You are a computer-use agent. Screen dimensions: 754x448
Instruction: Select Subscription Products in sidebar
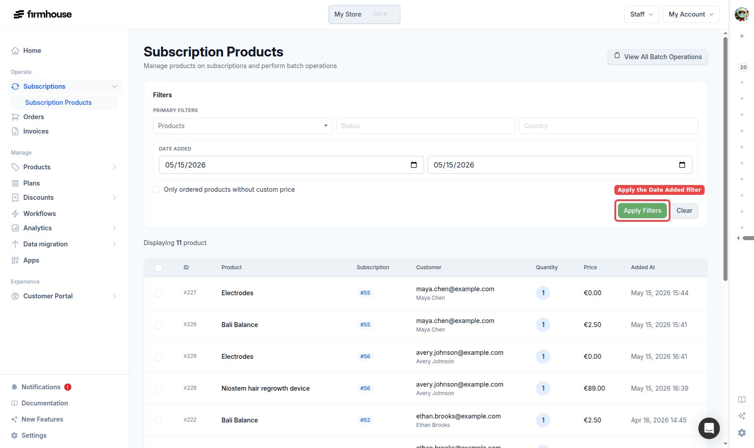coord(58,103)
